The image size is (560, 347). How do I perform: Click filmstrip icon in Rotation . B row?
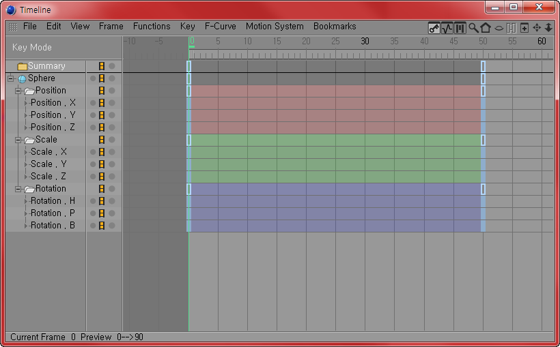point(102,226)
